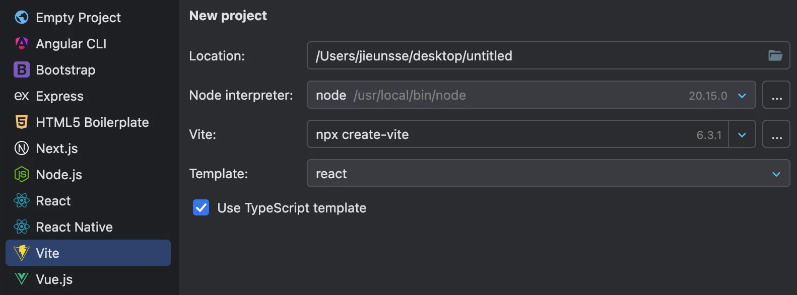Select Vite project type
The height and width of the screenshot is (295, 797).
click(x=88, y=253)
